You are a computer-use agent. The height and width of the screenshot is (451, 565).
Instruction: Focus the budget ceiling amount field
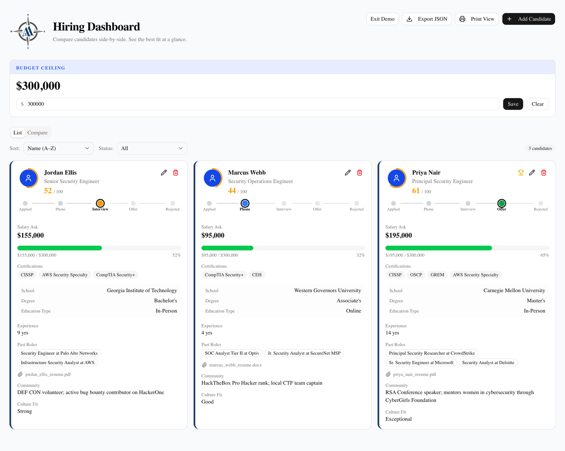coord(258,104)
